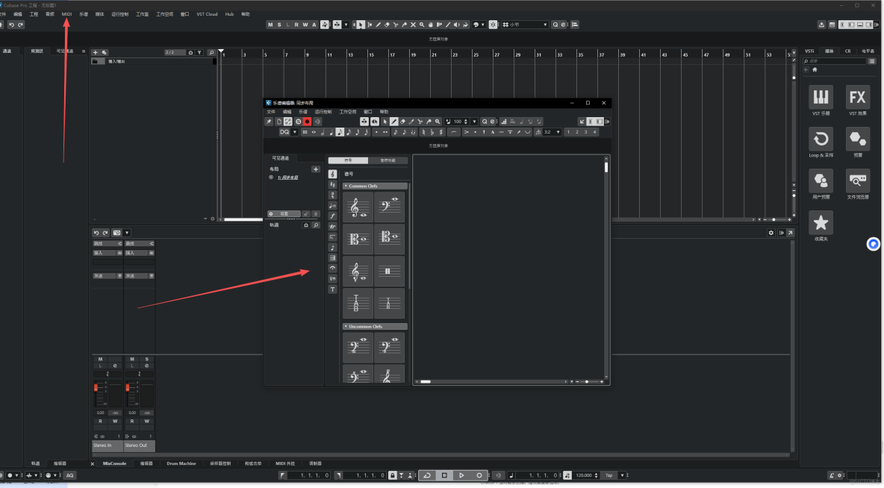Open VST Instruments tile in Media rack

pyautogui.click(x=821, y=97)
